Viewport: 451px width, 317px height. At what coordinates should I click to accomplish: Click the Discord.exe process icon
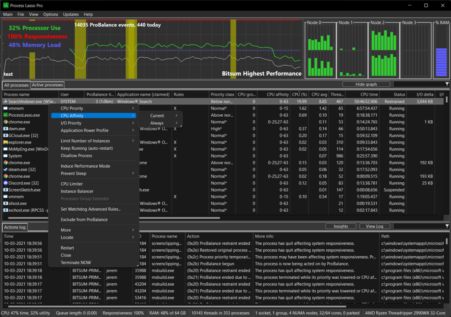[x=5, y=183]
